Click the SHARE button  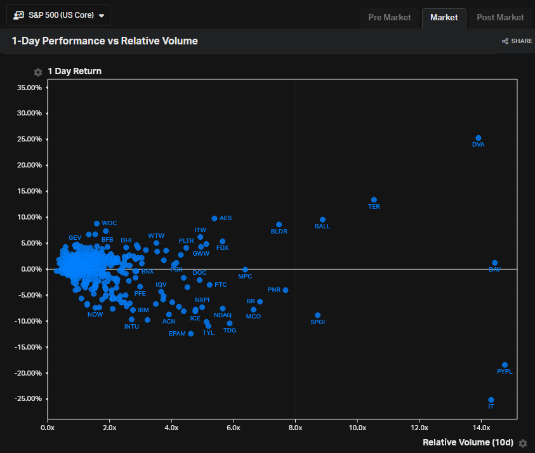click(517, 41)
